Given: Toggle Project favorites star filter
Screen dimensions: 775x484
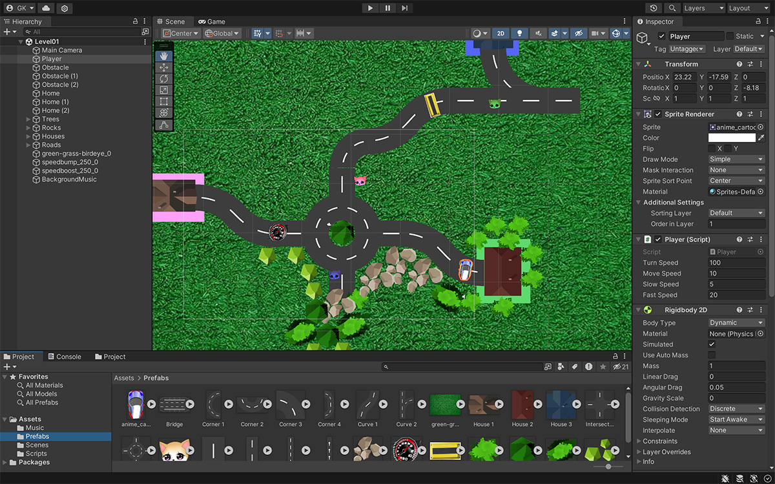Looking at the screenshot, I should [x=603, y=367].
